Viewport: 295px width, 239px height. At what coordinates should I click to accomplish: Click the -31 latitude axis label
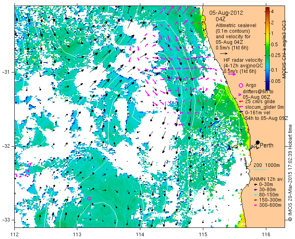pos(6,72)
